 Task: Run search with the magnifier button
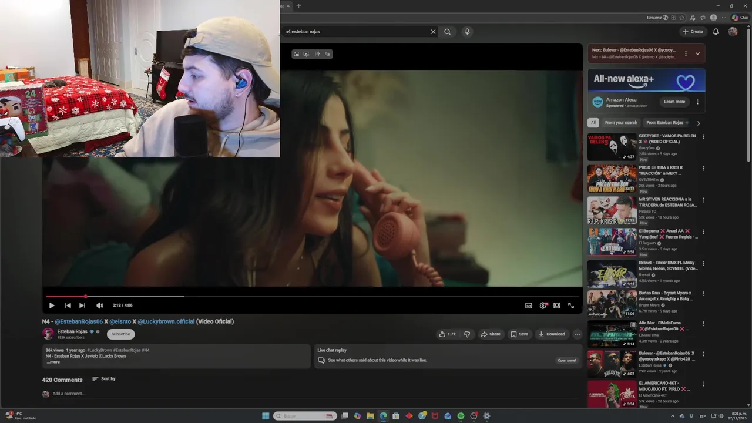(448, 32)
